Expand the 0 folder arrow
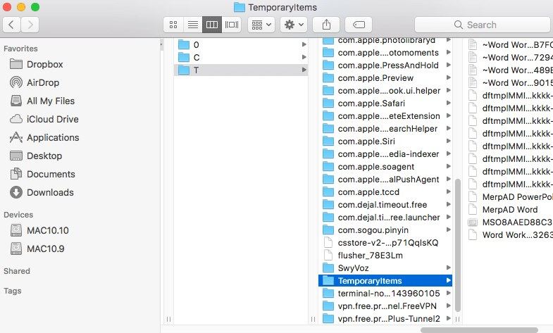This screenshot has width=553, height=333. tap(304, 45)
